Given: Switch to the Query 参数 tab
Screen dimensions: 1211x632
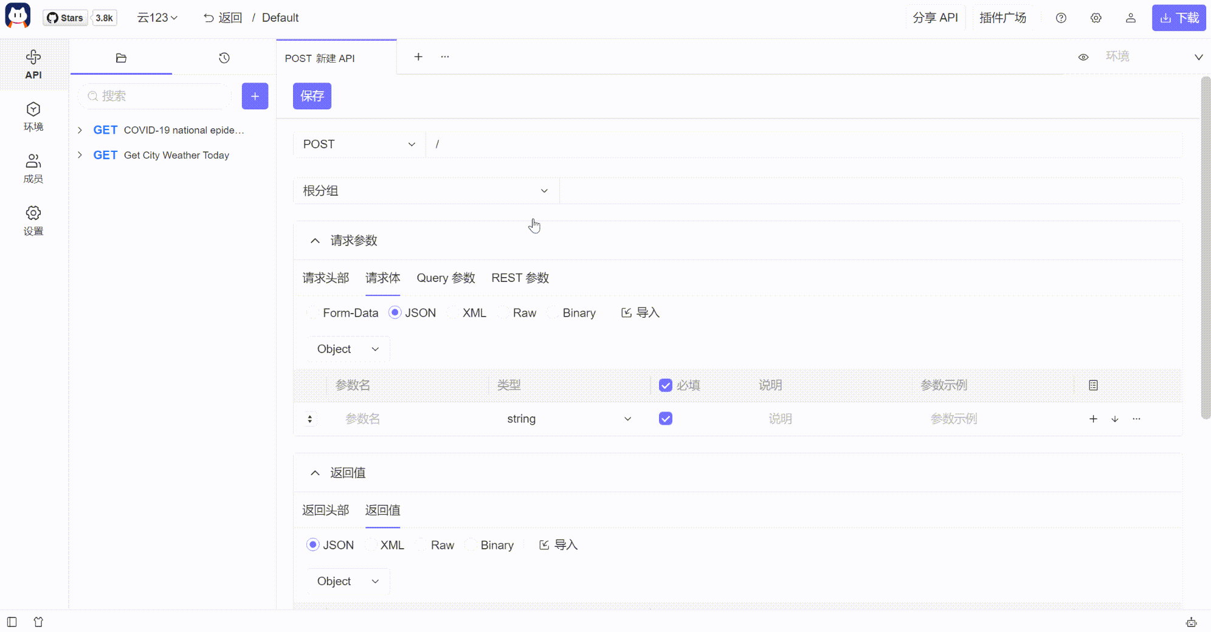Looking at the screenshot, I should click(445, 278).
